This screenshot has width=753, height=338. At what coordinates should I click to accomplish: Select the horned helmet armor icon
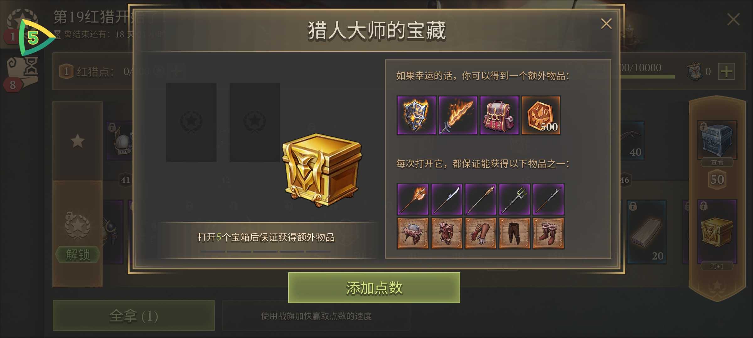(x=413, y=233)
